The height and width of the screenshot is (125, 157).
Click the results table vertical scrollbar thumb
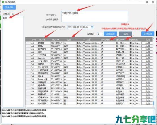click(154, 103)
